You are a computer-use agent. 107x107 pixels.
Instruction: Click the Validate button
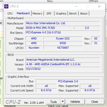tap(75, 102)
